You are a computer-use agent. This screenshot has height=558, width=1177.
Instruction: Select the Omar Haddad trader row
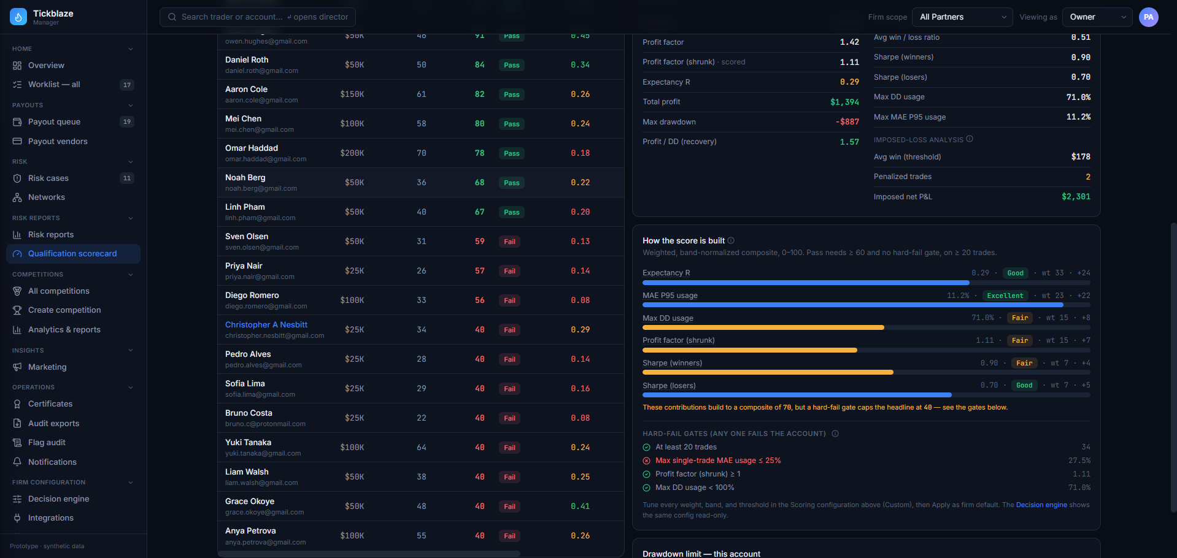tap(421, 153)
